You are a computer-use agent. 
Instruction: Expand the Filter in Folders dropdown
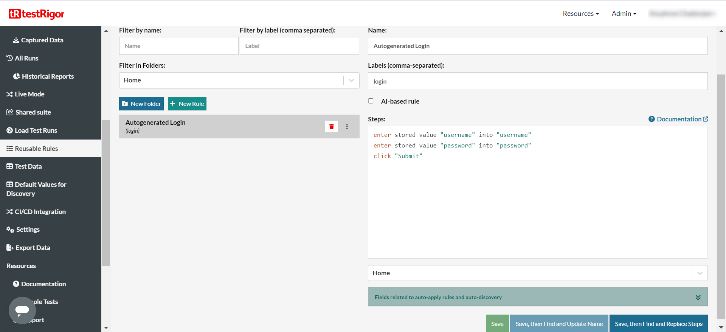pos(351,80)
